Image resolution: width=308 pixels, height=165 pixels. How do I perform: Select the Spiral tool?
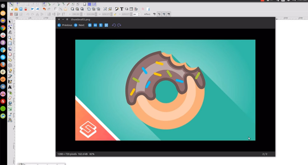(x=10, y=65)
